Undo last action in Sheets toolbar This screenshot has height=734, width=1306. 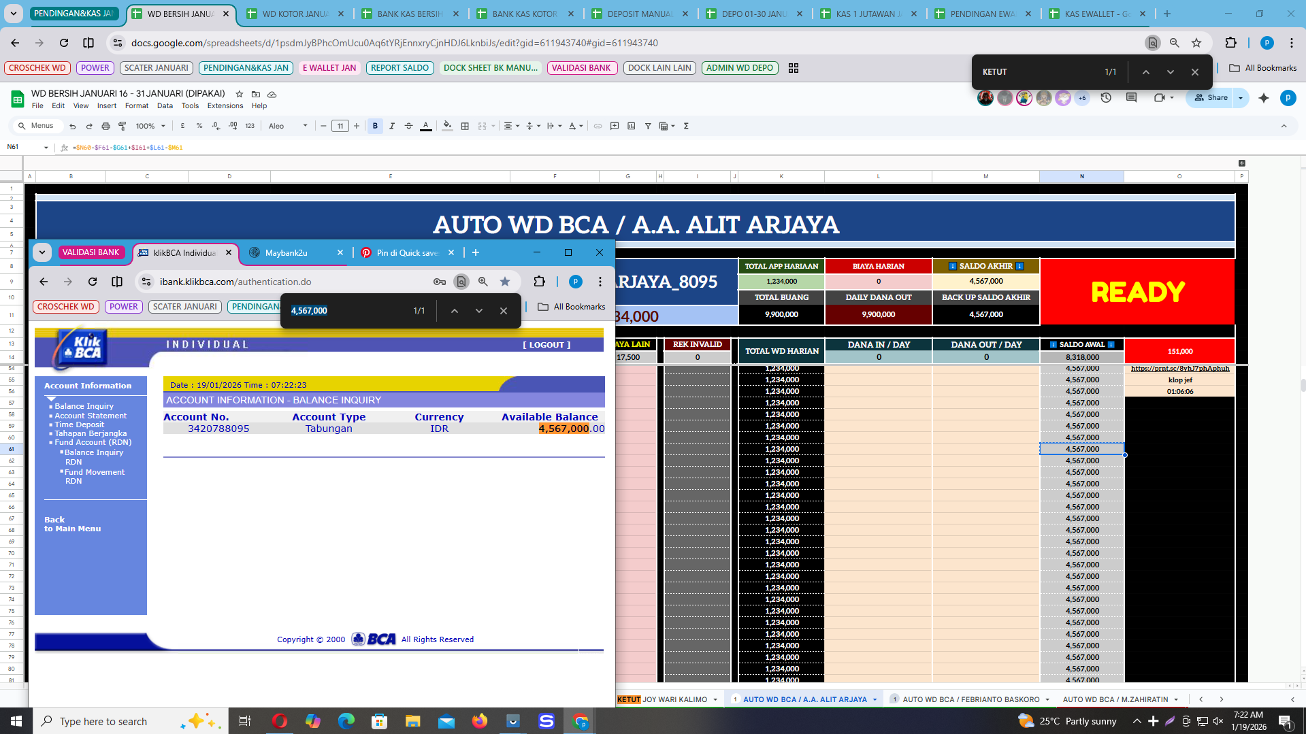point(72,126)
